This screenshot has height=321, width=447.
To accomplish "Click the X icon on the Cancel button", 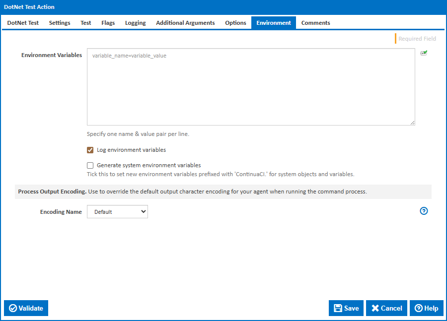I will 375,308.
